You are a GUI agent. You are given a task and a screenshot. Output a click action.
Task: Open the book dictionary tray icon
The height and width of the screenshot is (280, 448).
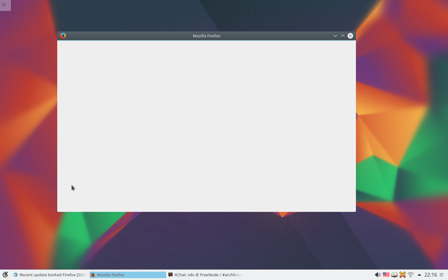coord(394,275)
